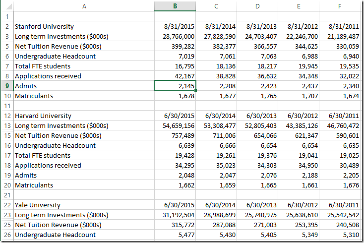
Task: Select Harvard admits value 2,048
Action: click(x=175, y=175)
